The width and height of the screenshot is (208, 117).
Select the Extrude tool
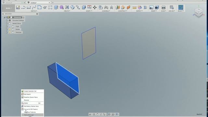click(x=56, y=7)
